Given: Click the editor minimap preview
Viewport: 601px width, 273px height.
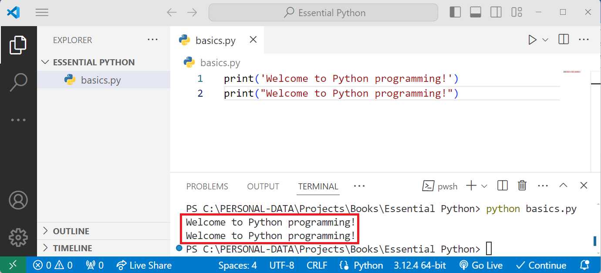Looking at the screenshot, I should (572, 71).
